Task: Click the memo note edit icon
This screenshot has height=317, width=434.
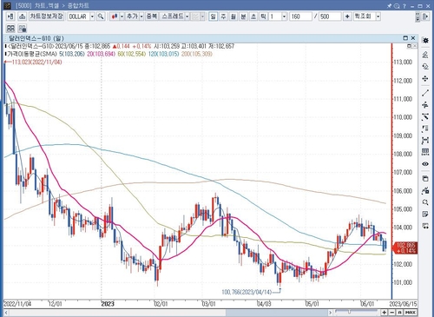Action: tap(425, 215)
